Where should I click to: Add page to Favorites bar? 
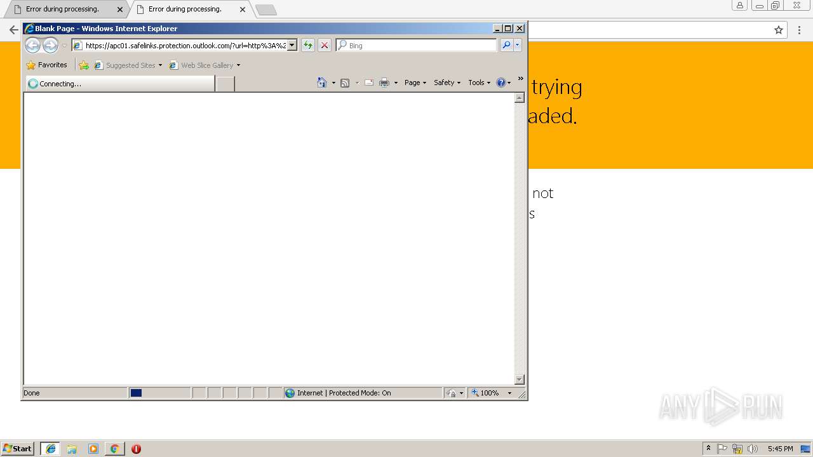click(84, 65)
